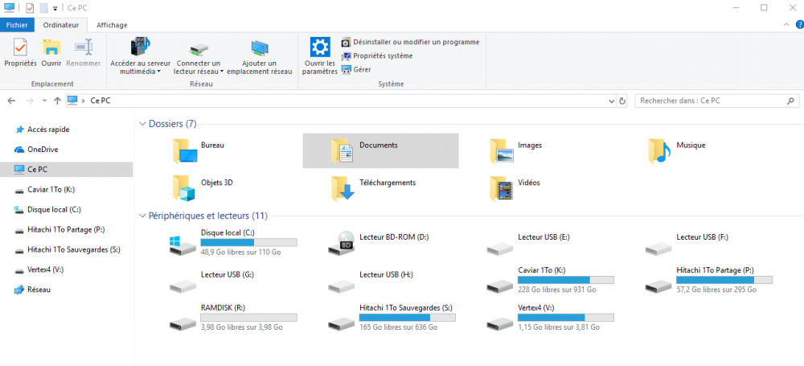Expand address bar history dropdown
This screenshot has width=804, height=366.
click(609, 101)
